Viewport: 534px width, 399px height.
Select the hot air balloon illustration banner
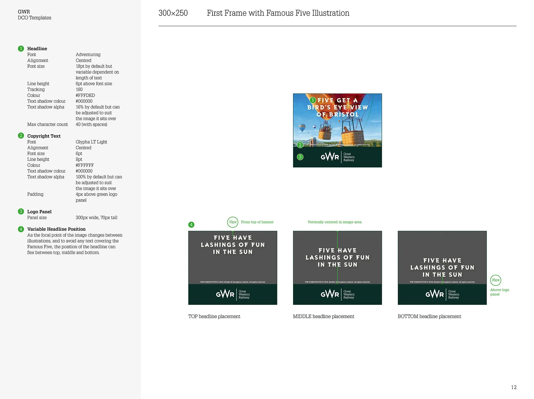(337, 130)
